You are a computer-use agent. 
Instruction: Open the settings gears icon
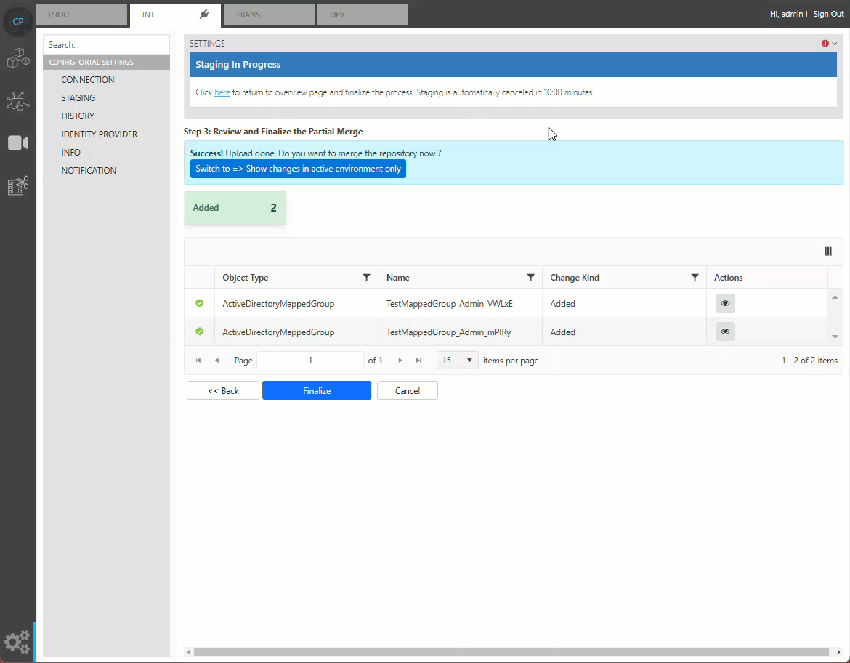(x=17, y=641)
